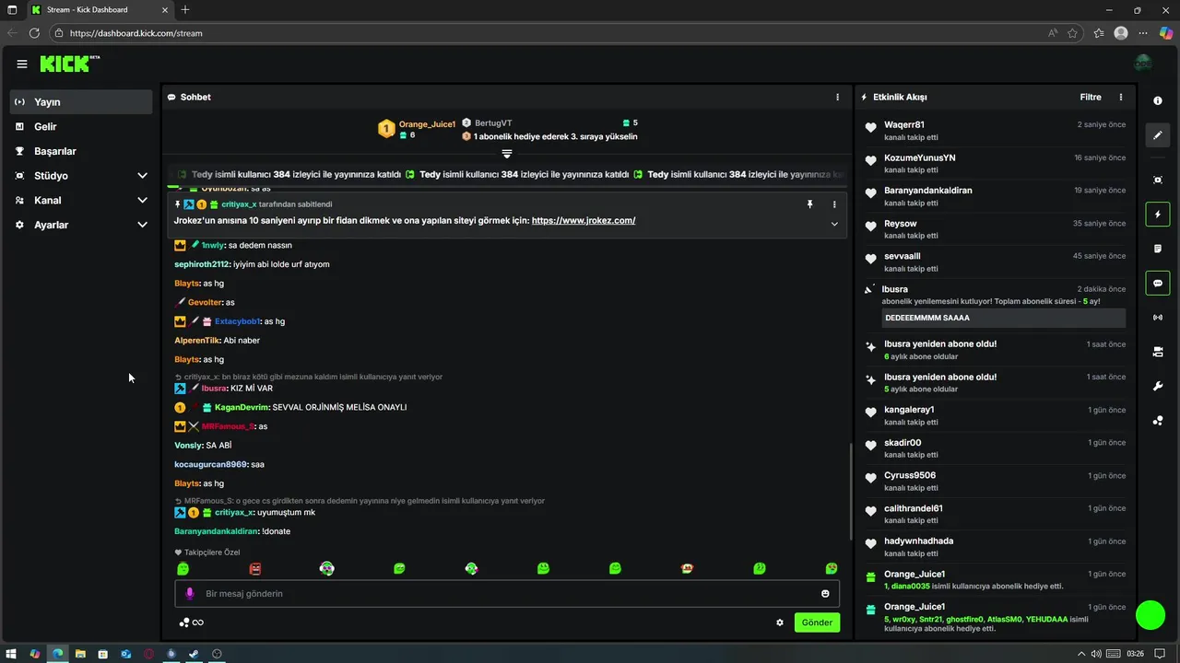Image resolution: width=1180 pixels, height=663 pixels.
Task: Open Başarılar in the sidebar
Action: coord(81,151)
